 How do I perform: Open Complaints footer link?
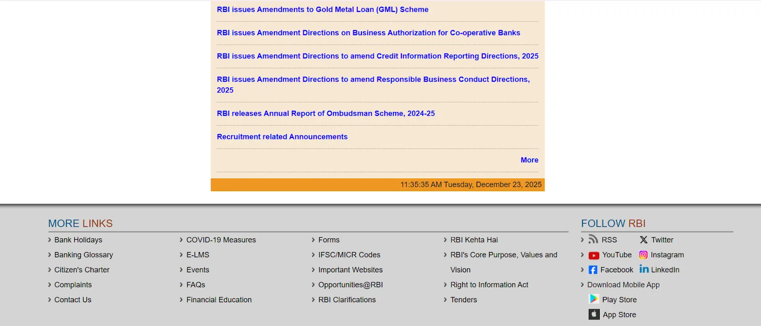[x=73, y=285]
